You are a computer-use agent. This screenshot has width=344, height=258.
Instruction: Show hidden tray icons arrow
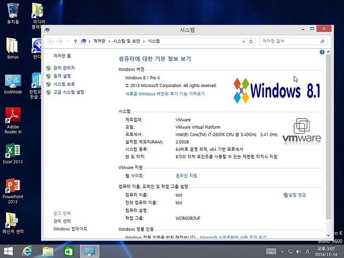[282, 252]
